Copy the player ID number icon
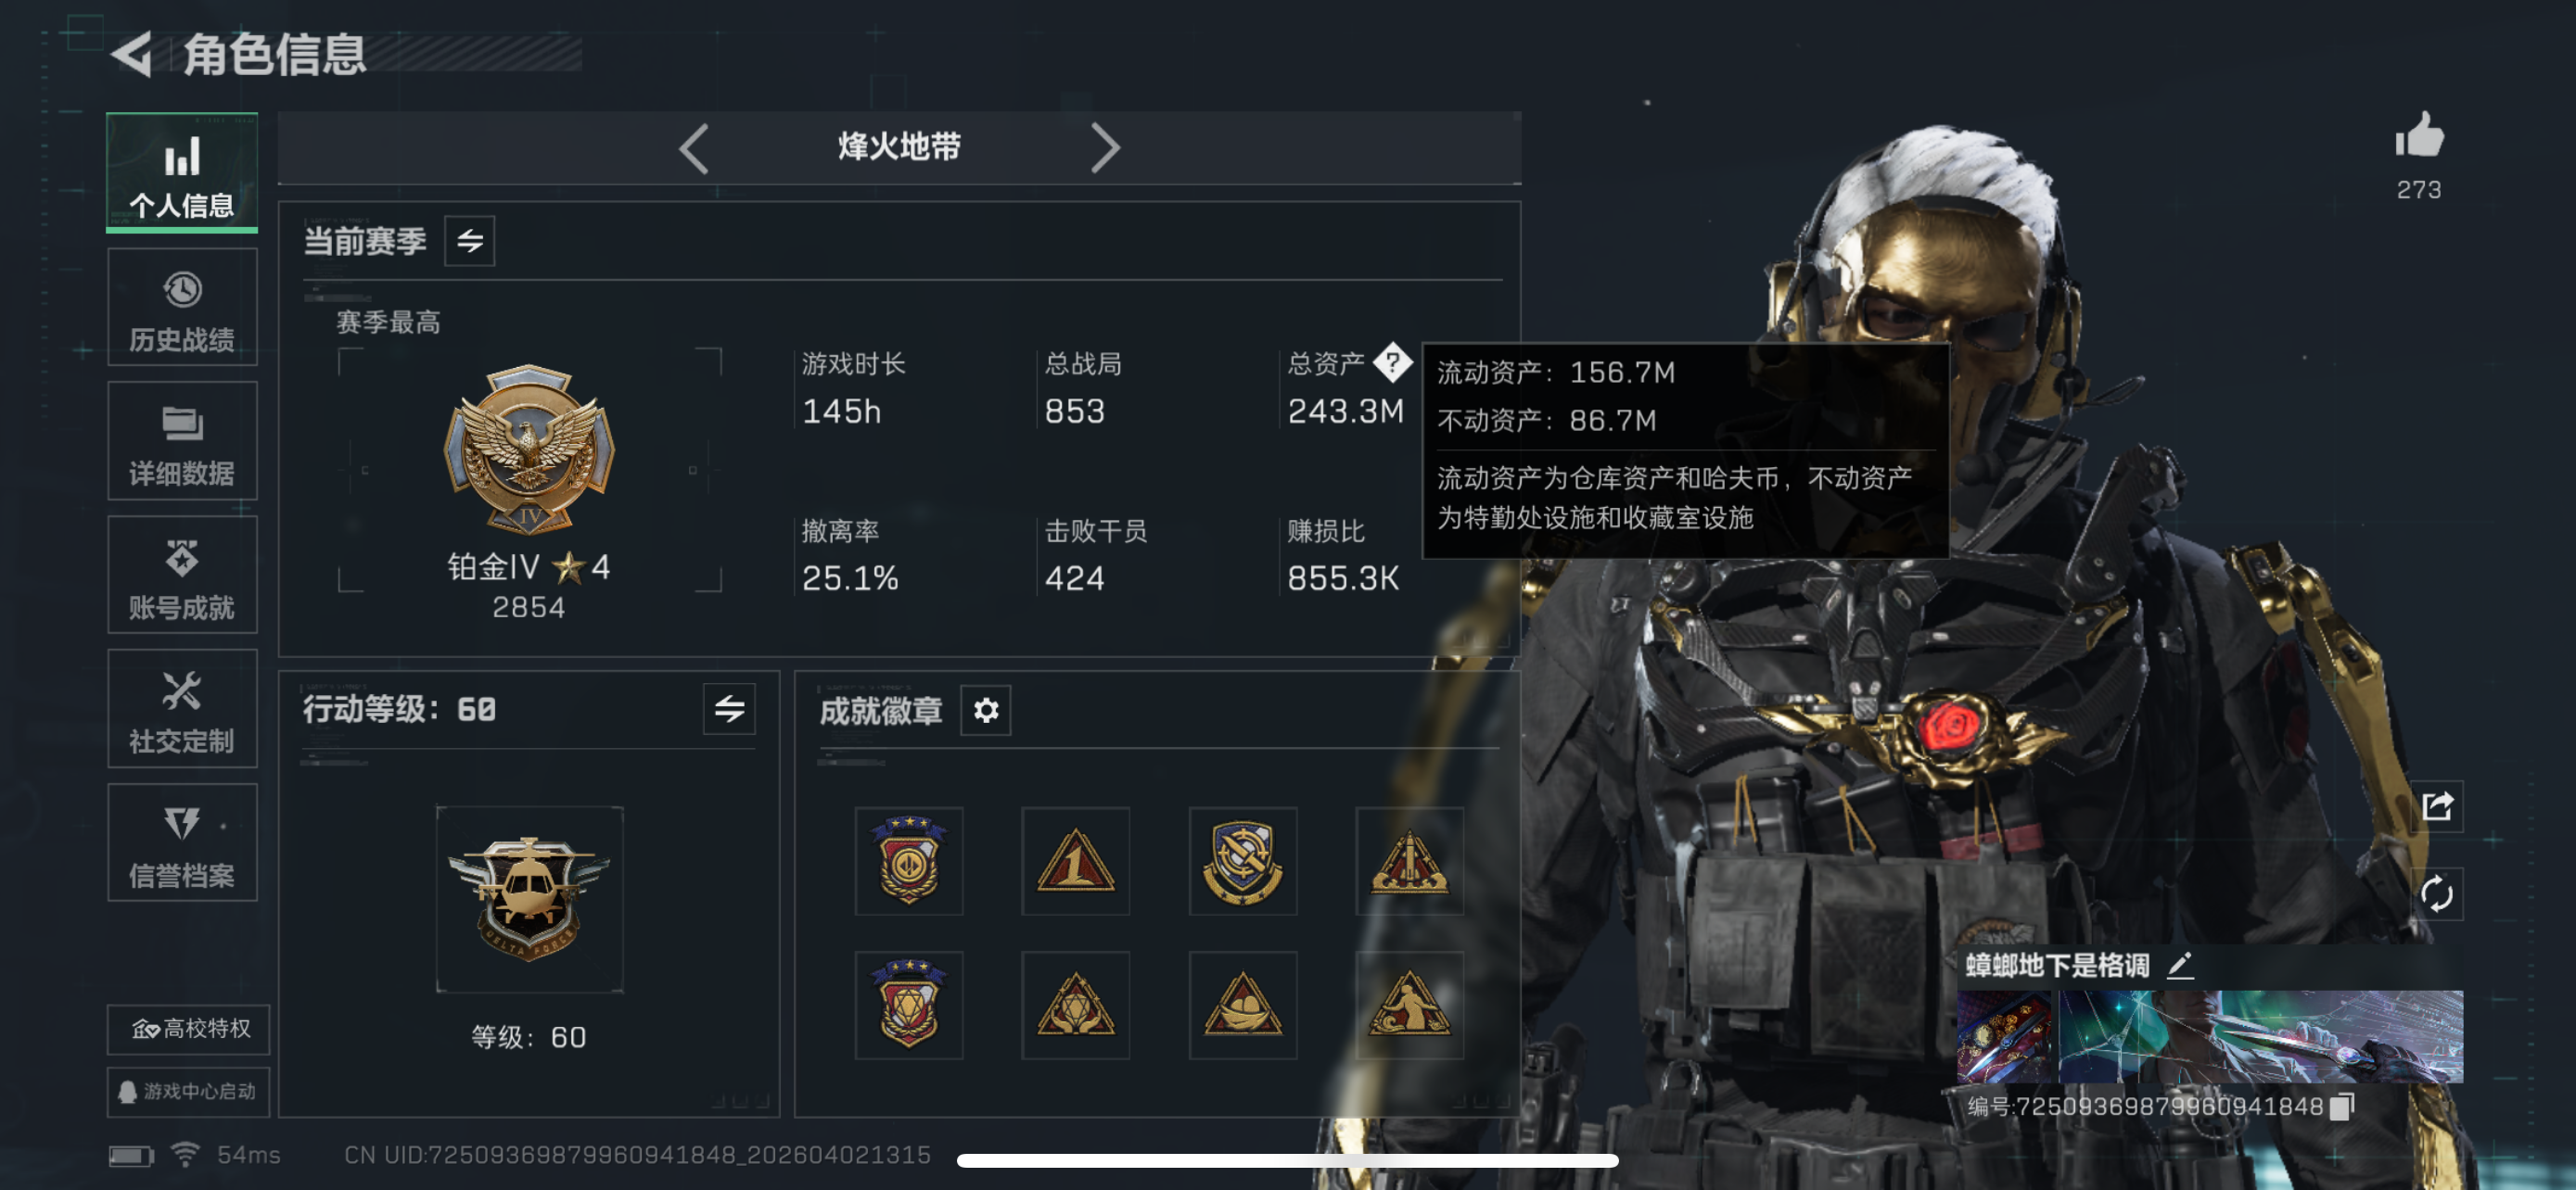Viewport: 2576px width, 1190px height. pos(2342,1108)
